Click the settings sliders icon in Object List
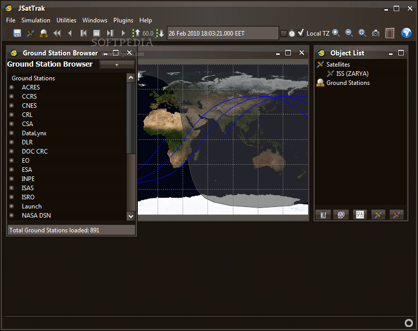The width and height of the screenshot is (418, 331). [x=360, y=215]
